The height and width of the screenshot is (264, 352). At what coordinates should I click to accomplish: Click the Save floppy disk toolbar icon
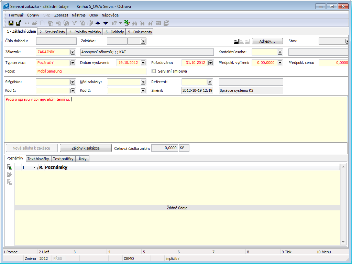point(11,23)
